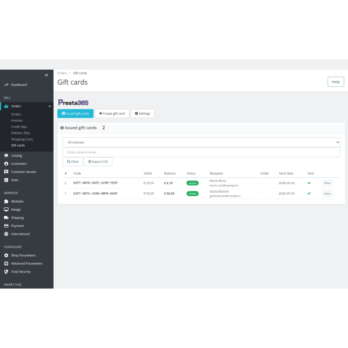Click the Shop Parameters gear icon
Image resolution: width=348 pixels, height=348 pixels.
[6, 256]
